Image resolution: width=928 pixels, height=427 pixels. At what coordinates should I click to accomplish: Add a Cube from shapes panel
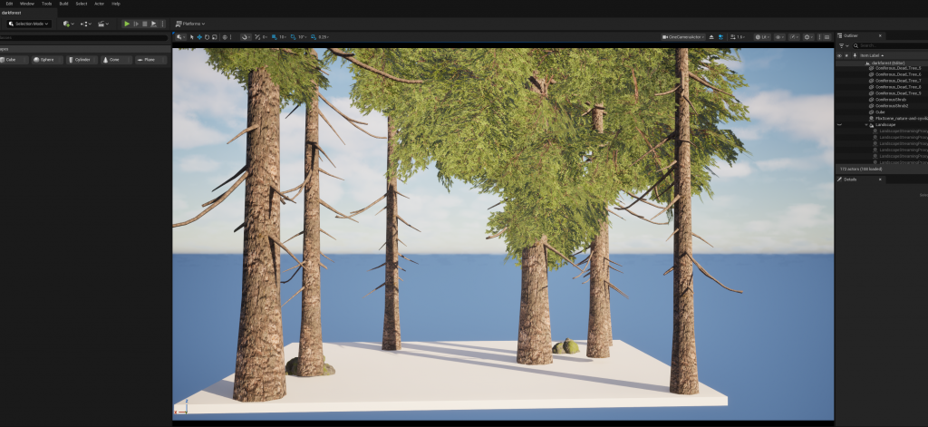11,60
